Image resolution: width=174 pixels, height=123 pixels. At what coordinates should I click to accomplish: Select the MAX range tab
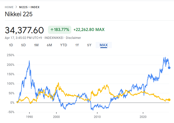[104, 45]
